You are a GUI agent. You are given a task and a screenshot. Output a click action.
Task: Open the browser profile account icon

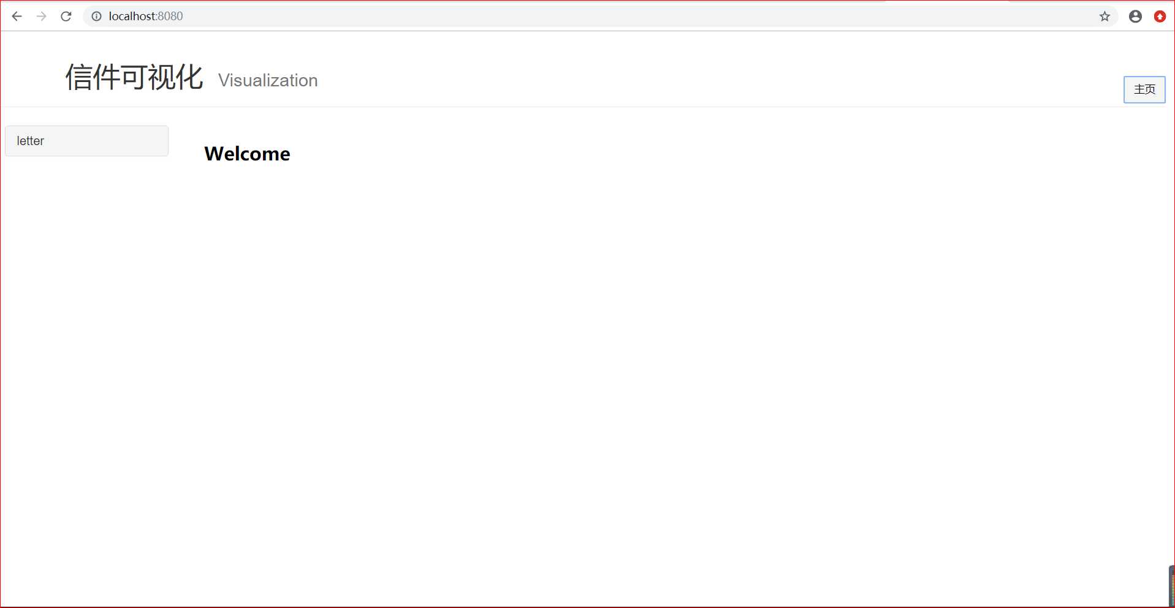1135,17
